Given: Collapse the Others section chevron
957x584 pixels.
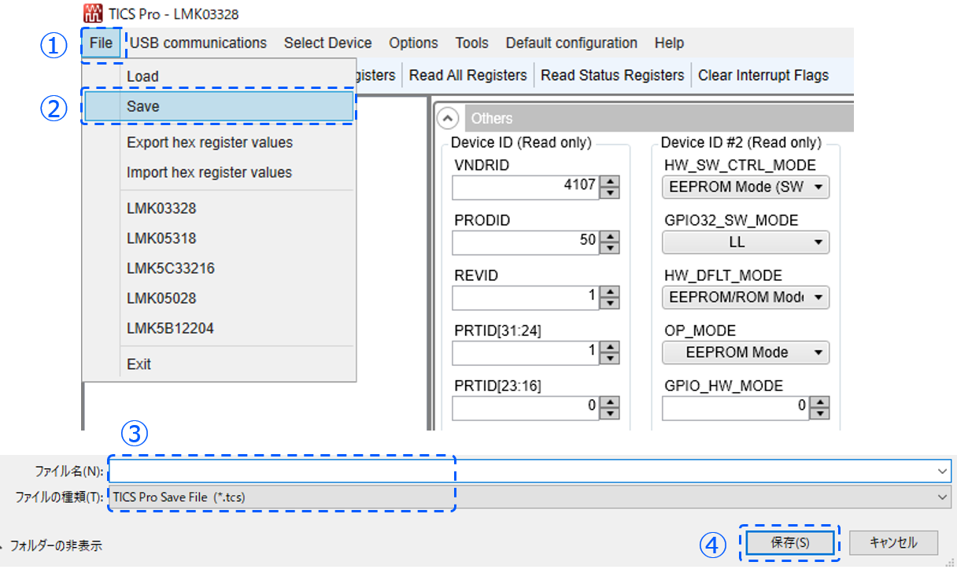Looking at the screenshot, I should 448,118.
